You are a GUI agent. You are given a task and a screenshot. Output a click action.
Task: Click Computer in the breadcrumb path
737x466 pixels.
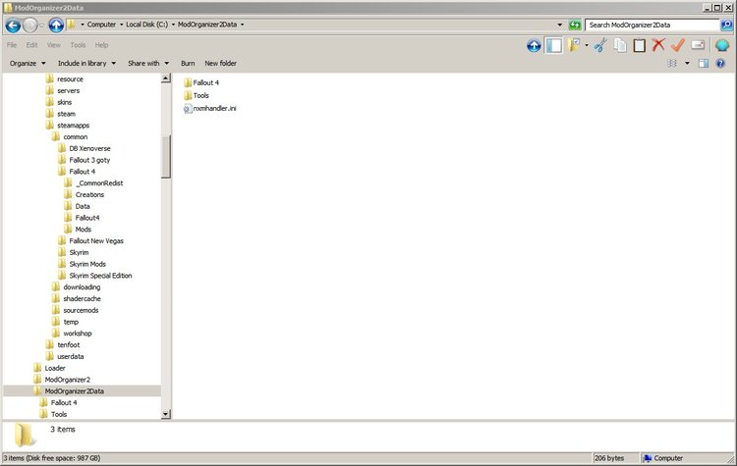click(x=101, y=25)
